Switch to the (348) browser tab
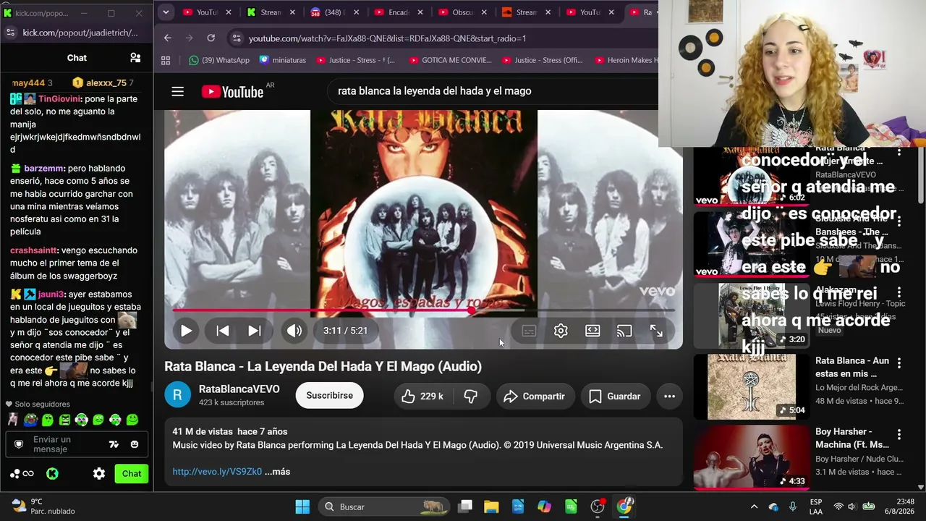 336,12
